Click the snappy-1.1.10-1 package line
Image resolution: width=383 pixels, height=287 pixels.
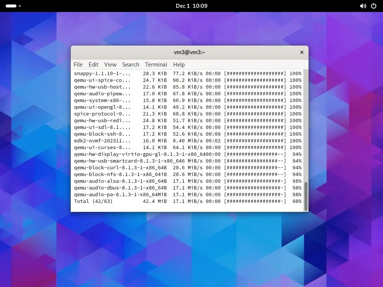click(188, 74)
